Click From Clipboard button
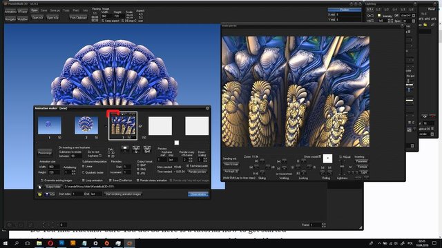The width and height of the screenshot is (442, 248). (78, 18)
